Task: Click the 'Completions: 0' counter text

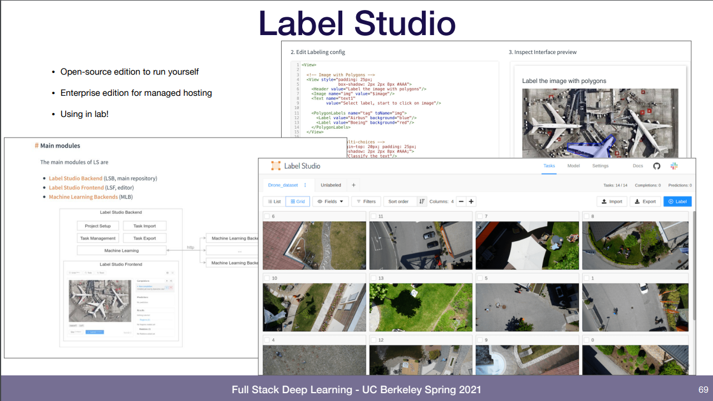Action: [648, 185]
